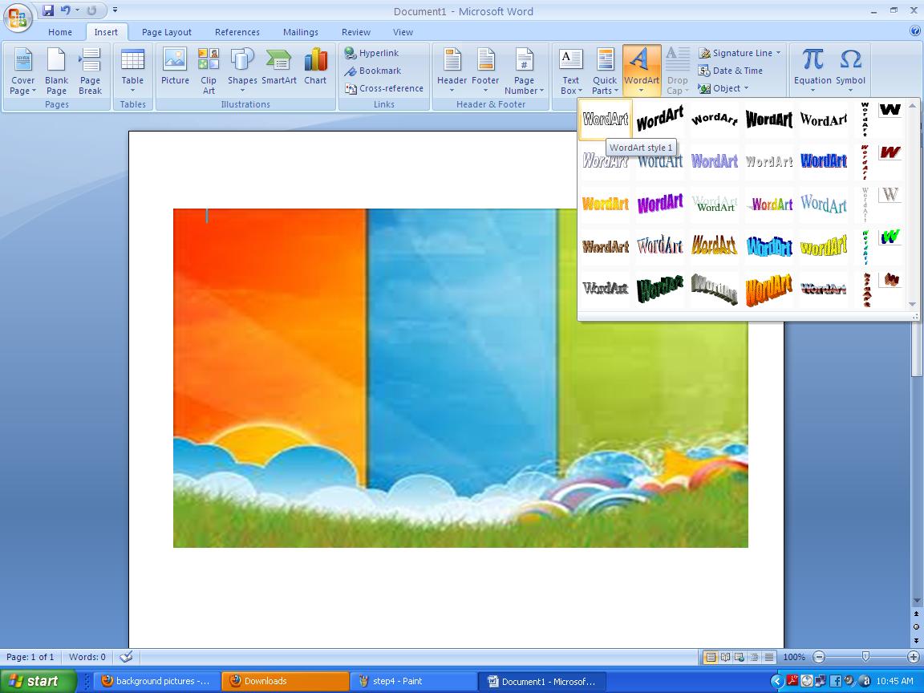Click the WordArt button in ribbon
This screenshot has height=693, width=924.
tap(642, 71)
